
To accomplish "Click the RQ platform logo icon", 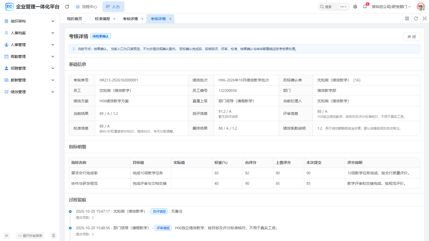I will [x=10, y=7].
